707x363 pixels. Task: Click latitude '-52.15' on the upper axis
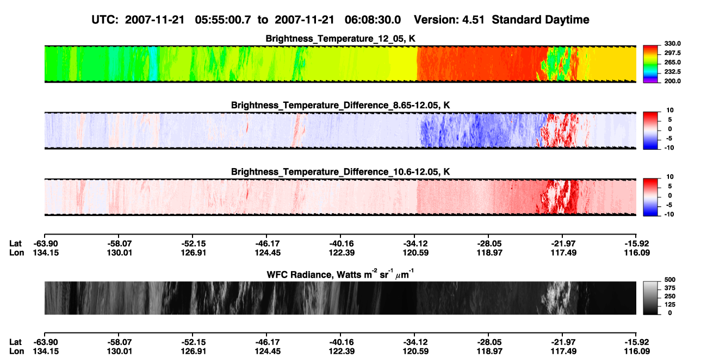tap(193, 244)
